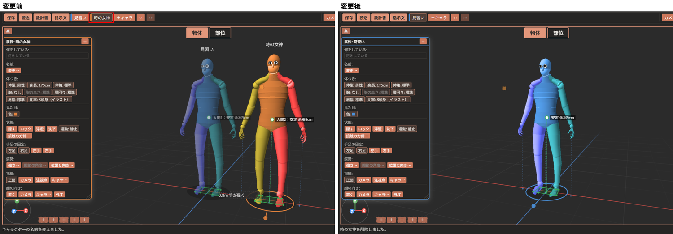Screen dimensions: 673x234
Task: Click red X axis ball in 変更前 gizmo
Action: tap(26, 210)
